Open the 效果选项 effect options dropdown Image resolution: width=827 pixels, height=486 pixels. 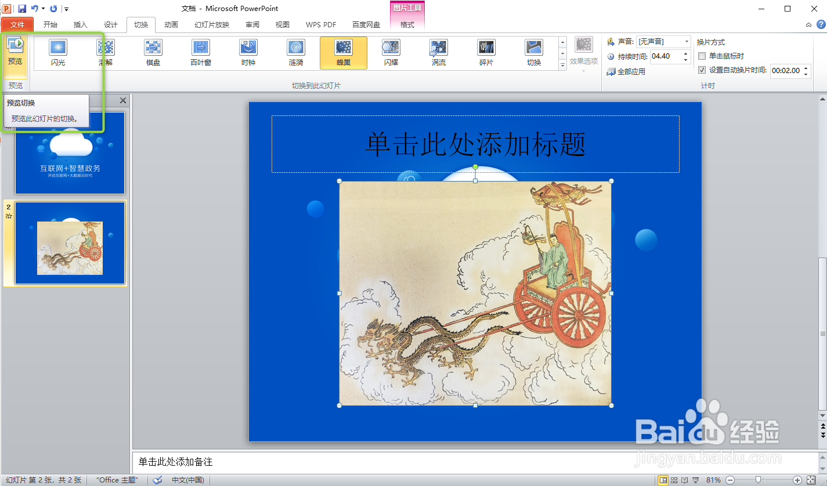pyautogui.click(x=584, y=55)
